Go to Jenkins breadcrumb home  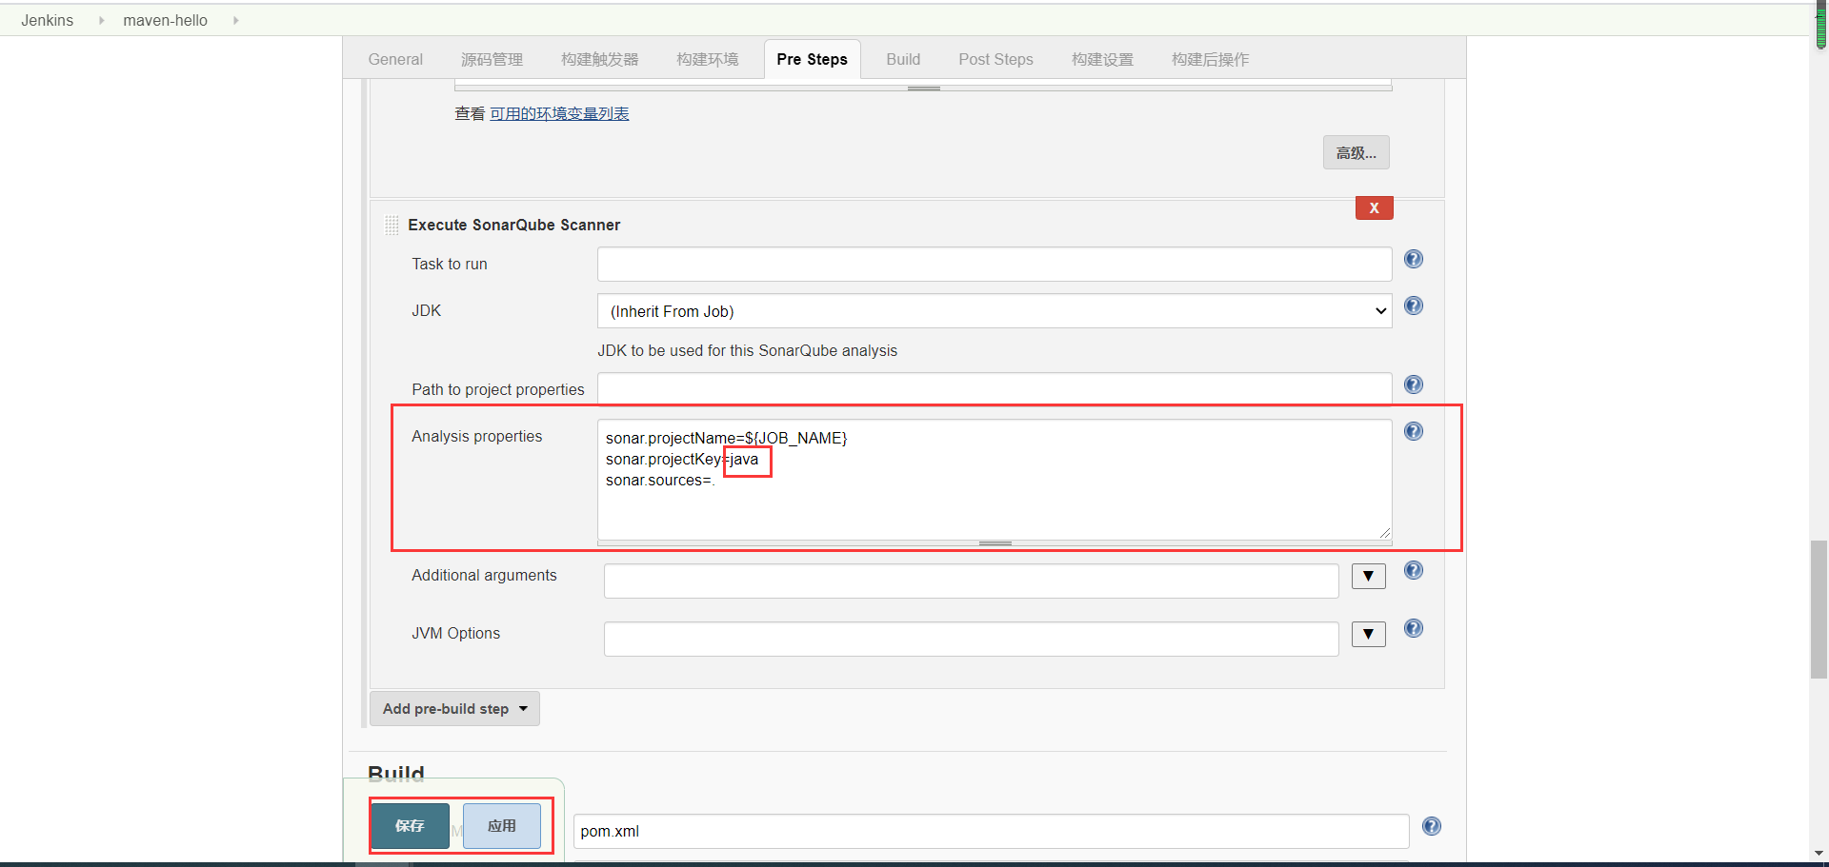coord(47,20)
